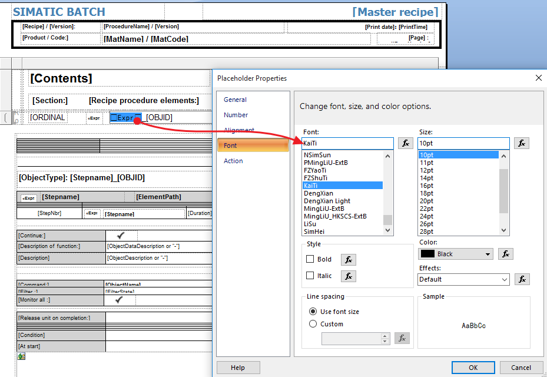Select 28pt font size
Viewport: 547px width, 377px height.
click(x=459, y=232)
